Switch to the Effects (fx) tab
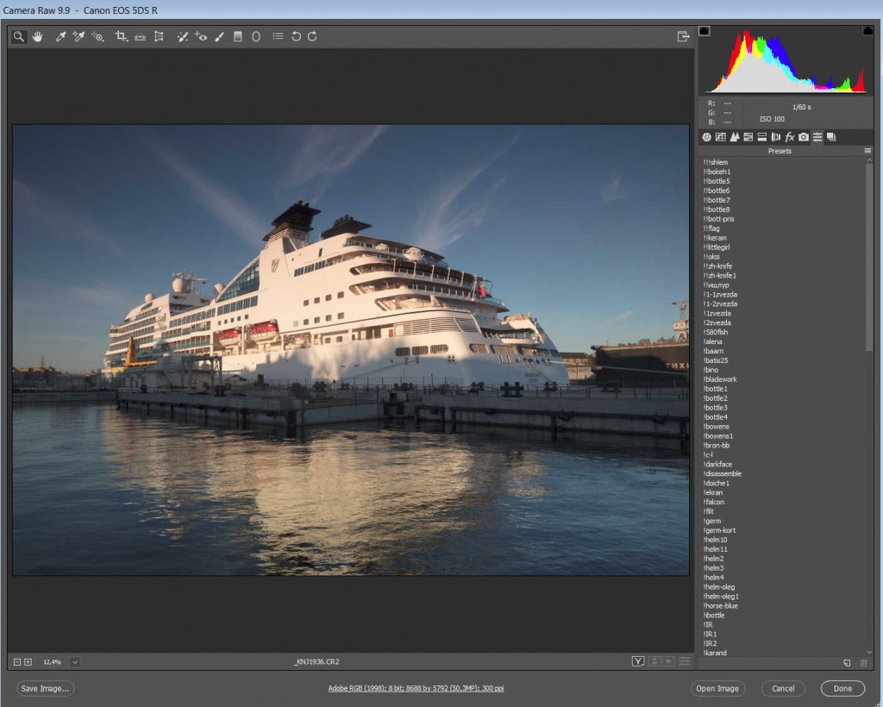Screen dimensions: 883x707 (789, 137)
